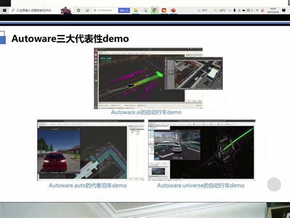
Task: Toggle the 中 input method indicator
Action: tap(257, 10)
